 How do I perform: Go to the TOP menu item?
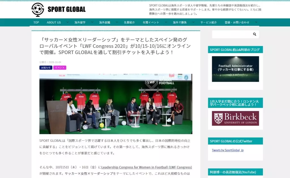point(36,22)
